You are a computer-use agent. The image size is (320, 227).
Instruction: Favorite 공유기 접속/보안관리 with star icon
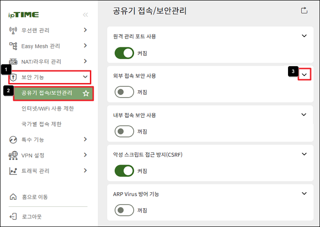(86, 93)
